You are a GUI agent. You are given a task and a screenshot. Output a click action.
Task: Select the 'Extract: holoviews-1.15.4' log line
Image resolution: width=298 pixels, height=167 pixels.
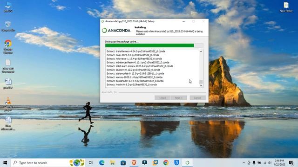(134, 59)
